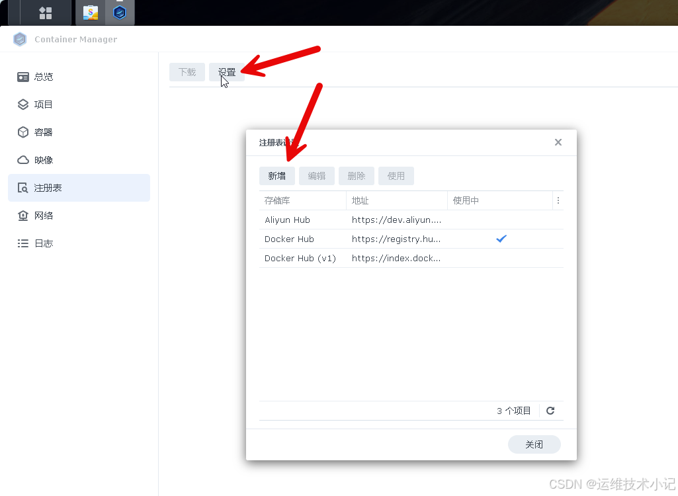The width and height of the screenshot is (678, 496).
Task: Click 新增 to add a registry
Action: 276,176
